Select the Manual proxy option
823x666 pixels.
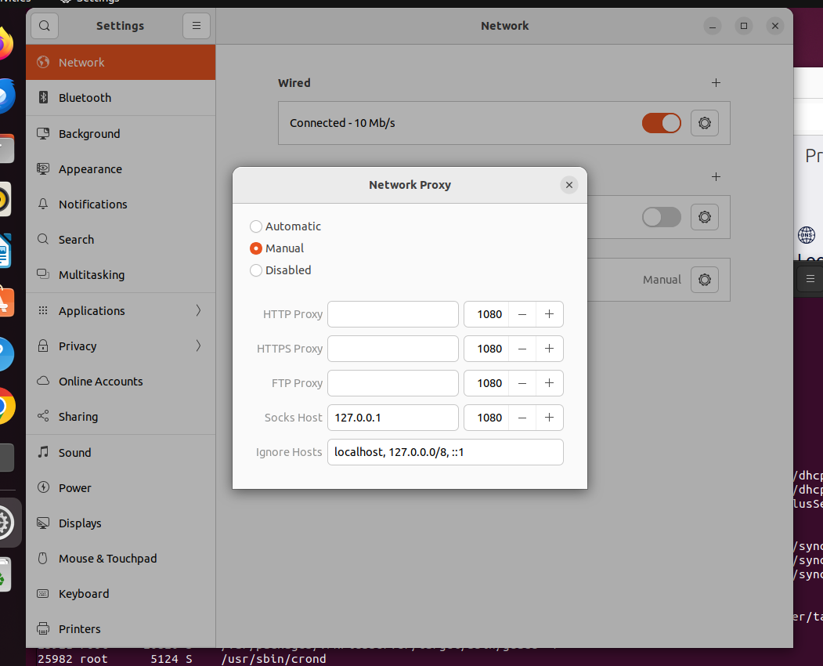coord(277,248)
